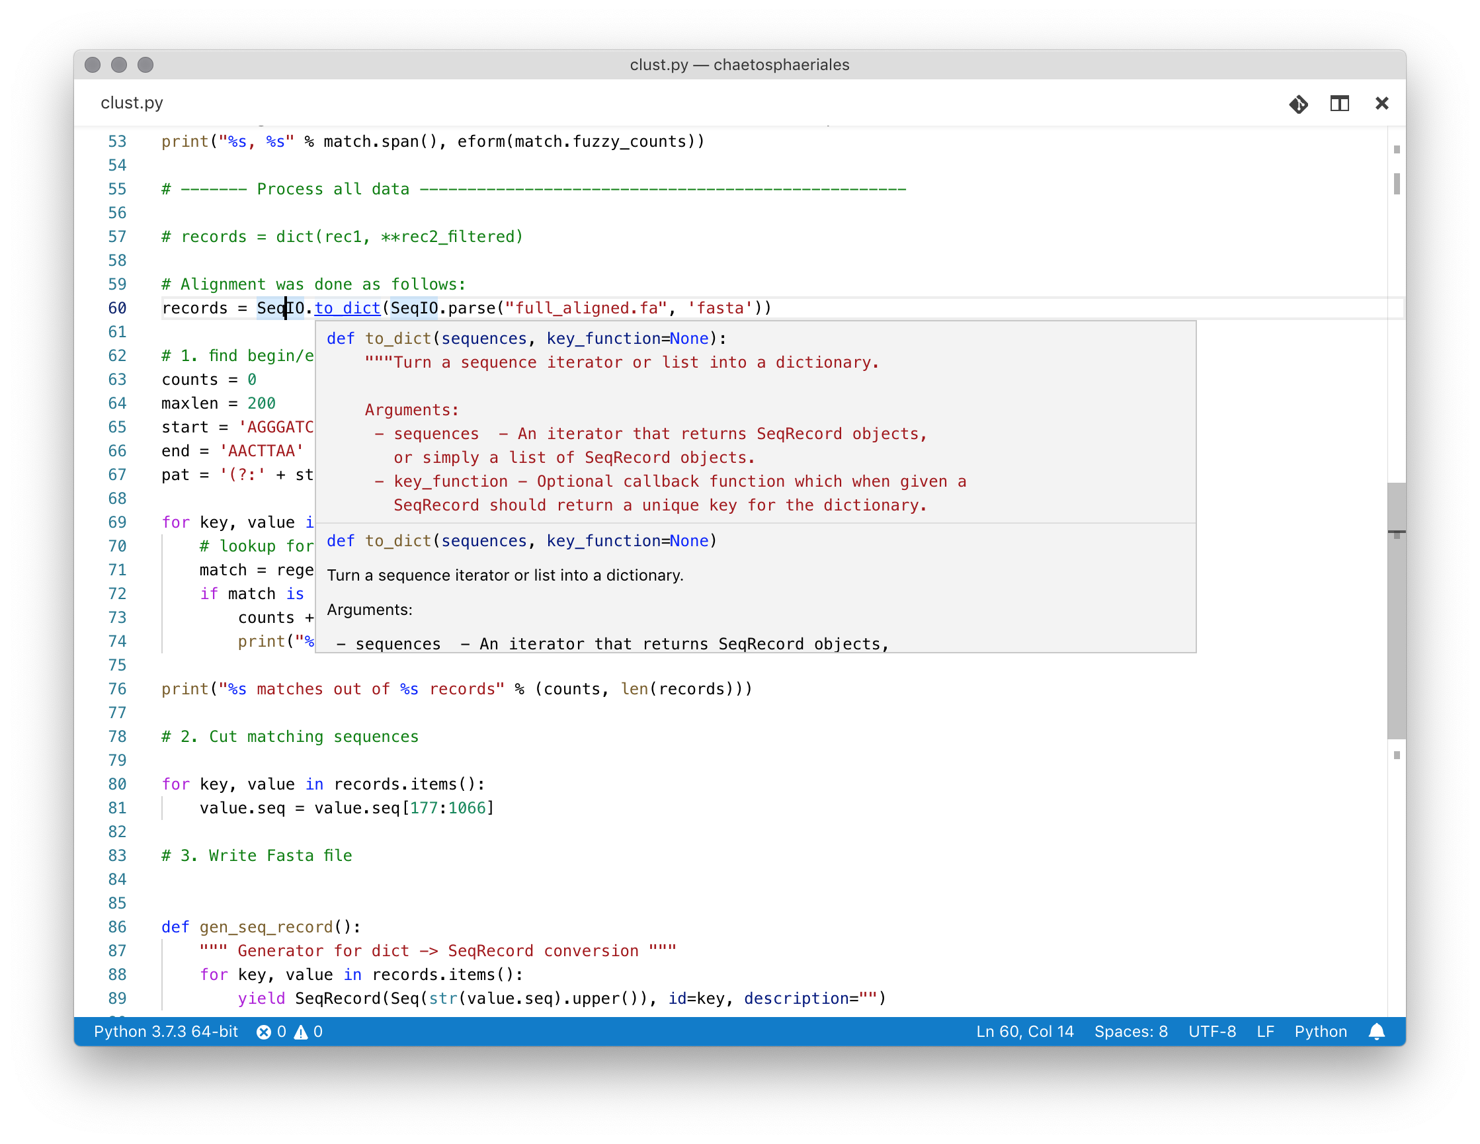The height and width of the screenshot is (1144, 1480).
Task: Click the macOS red close window button
Action: (x=93, y=65)
